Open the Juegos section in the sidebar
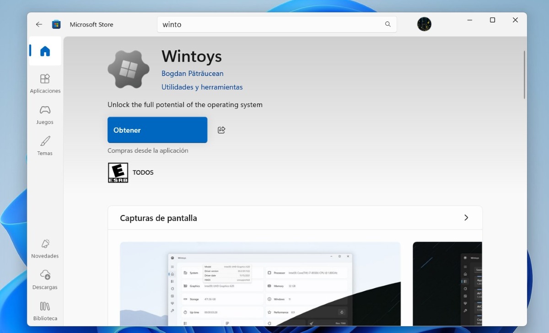 click(45, 114)
